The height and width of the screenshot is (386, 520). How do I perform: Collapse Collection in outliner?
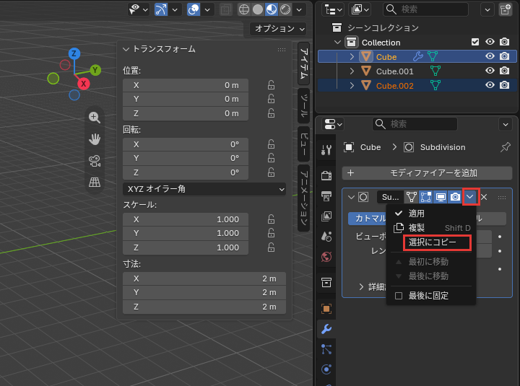337,42
